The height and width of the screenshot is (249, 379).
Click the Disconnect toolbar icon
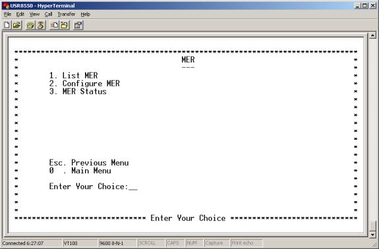coord(41,25)
